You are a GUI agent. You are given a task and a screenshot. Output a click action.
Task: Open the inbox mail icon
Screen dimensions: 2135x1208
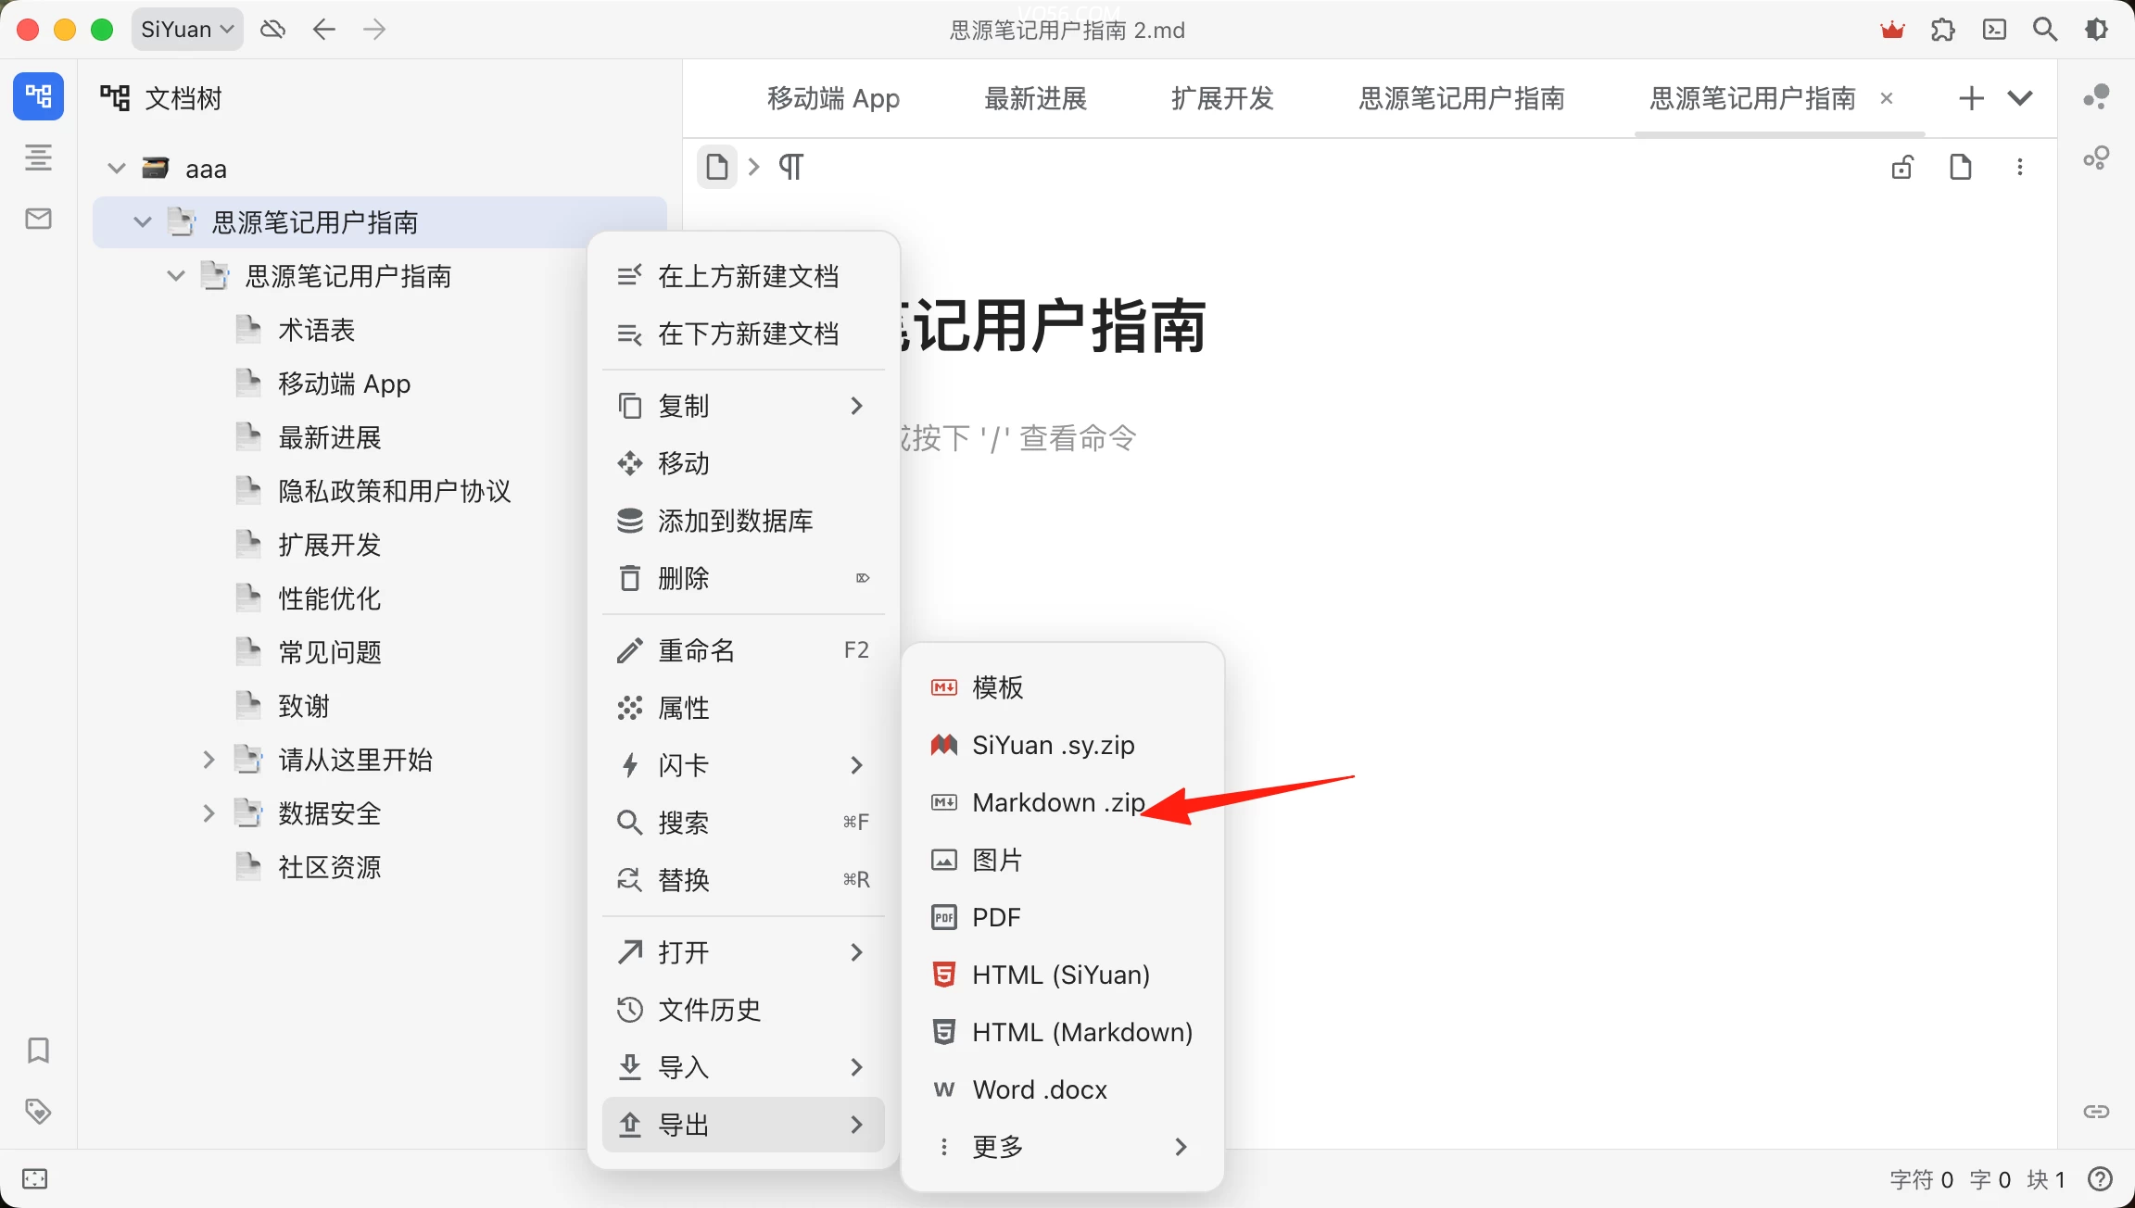[38, 219]
